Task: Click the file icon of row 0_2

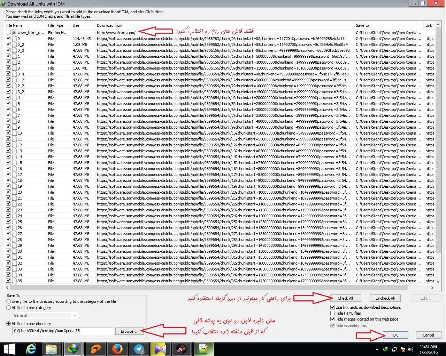Action: point(14,44)
